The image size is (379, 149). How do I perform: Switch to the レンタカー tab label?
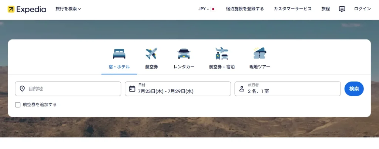[184, 67]
